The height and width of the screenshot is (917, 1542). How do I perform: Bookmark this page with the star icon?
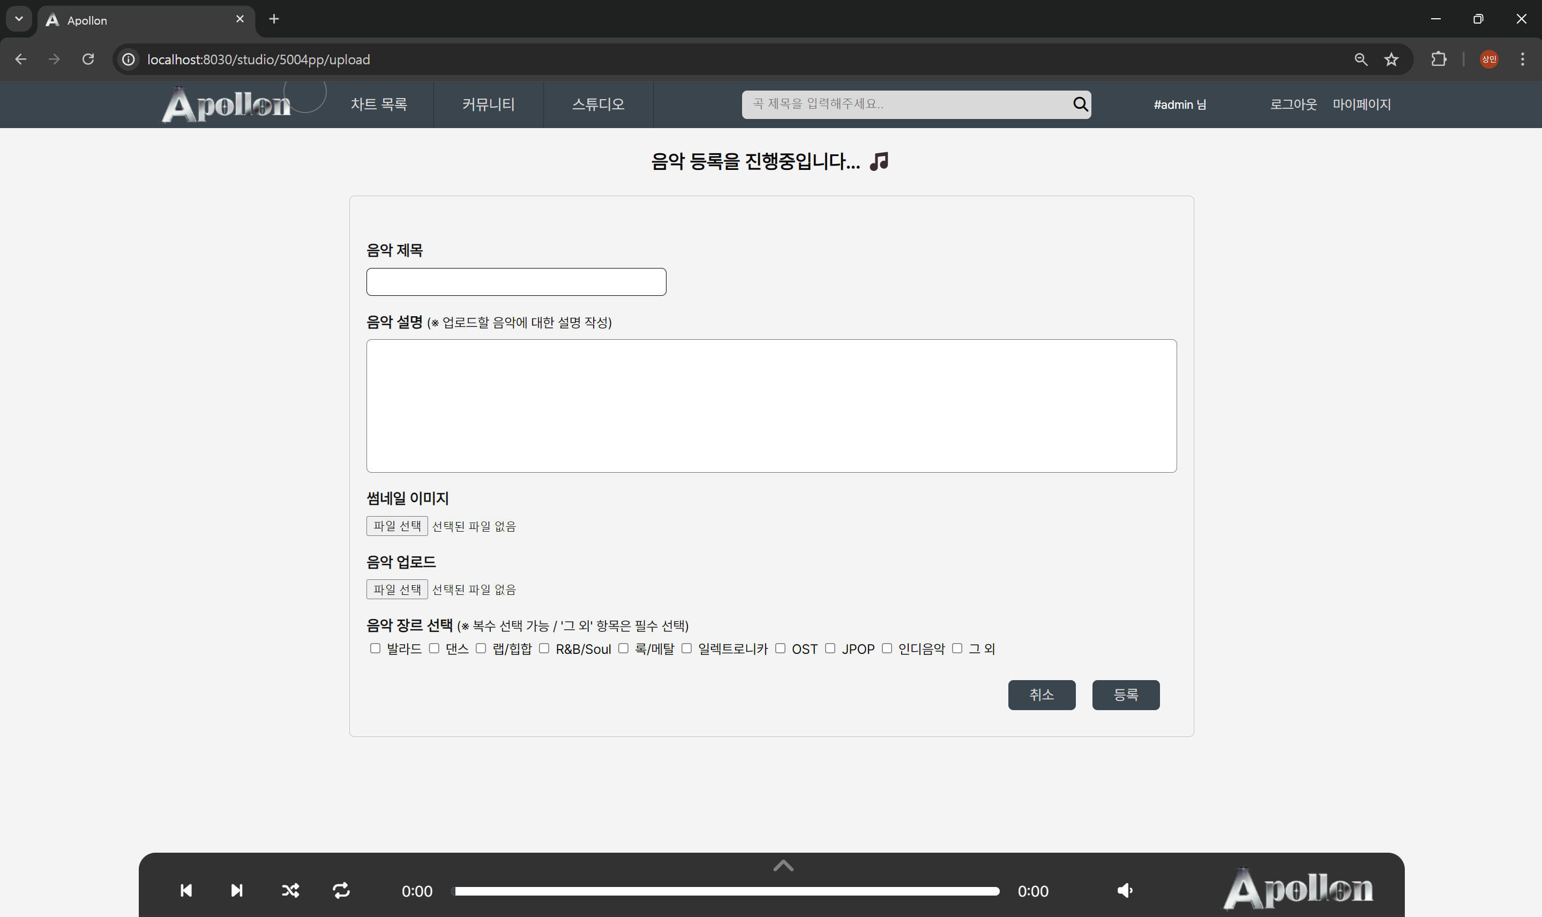coord(1391,59)
